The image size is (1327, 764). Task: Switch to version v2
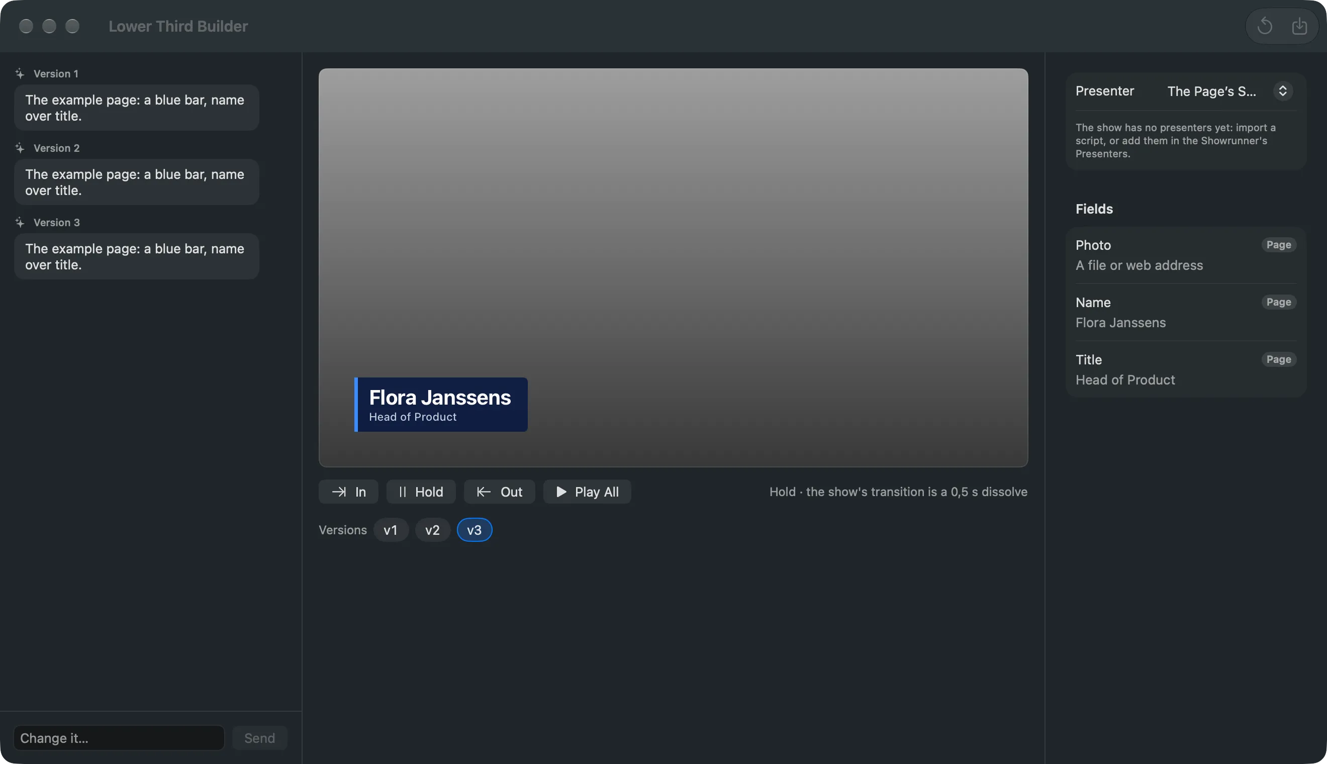(x=432, y=530)
